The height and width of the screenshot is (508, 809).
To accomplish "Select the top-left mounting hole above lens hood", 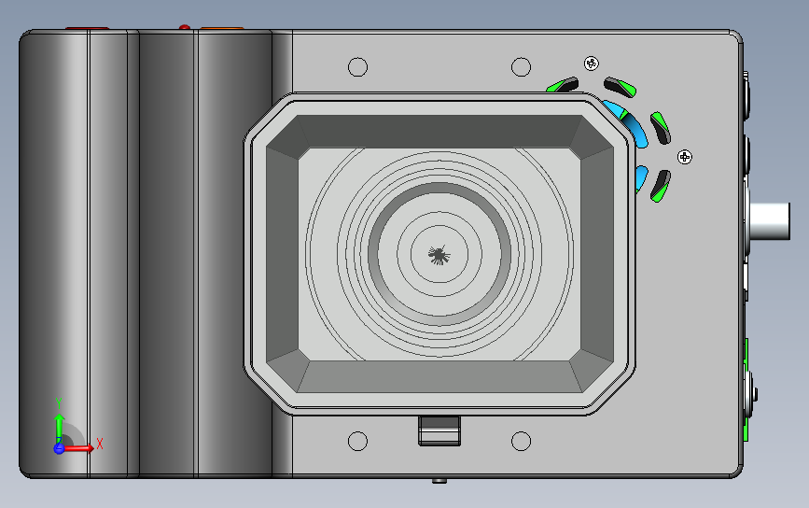I will point(357,67).
